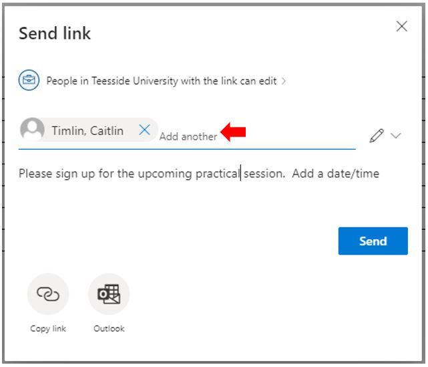Click the red arrow pointing at 'Add another'
Screen dimensions: 428x367
coord(233,132)
